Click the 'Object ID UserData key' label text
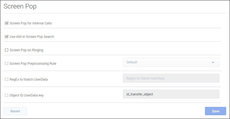The image size is (230, 119). 27,95
